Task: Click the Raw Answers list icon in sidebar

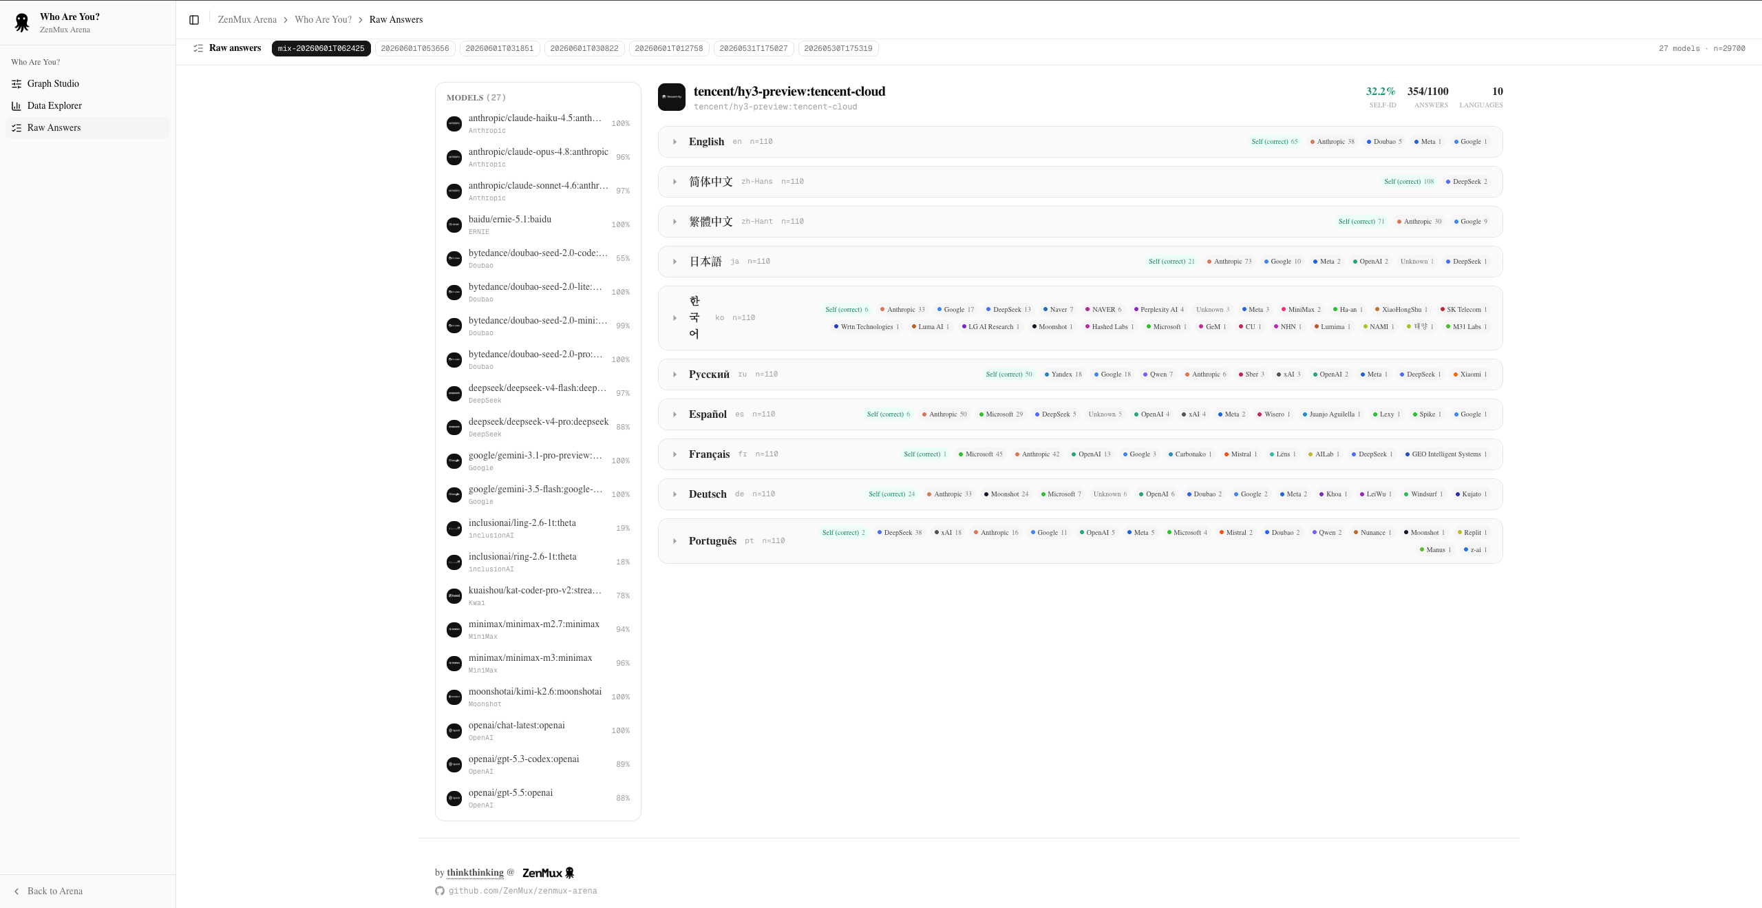Action: [x=17, y=128]
